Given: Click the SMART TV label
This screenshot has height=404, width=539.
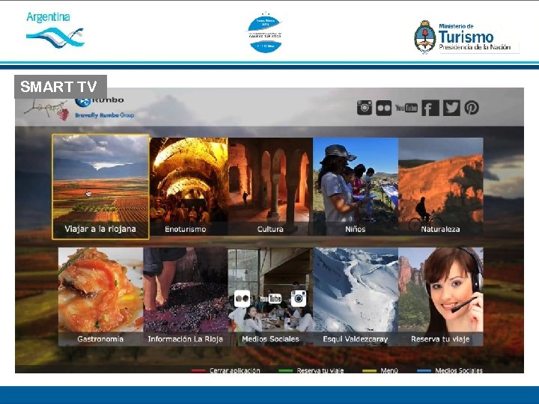Looking at the screenshot, I should pos(61,87).
